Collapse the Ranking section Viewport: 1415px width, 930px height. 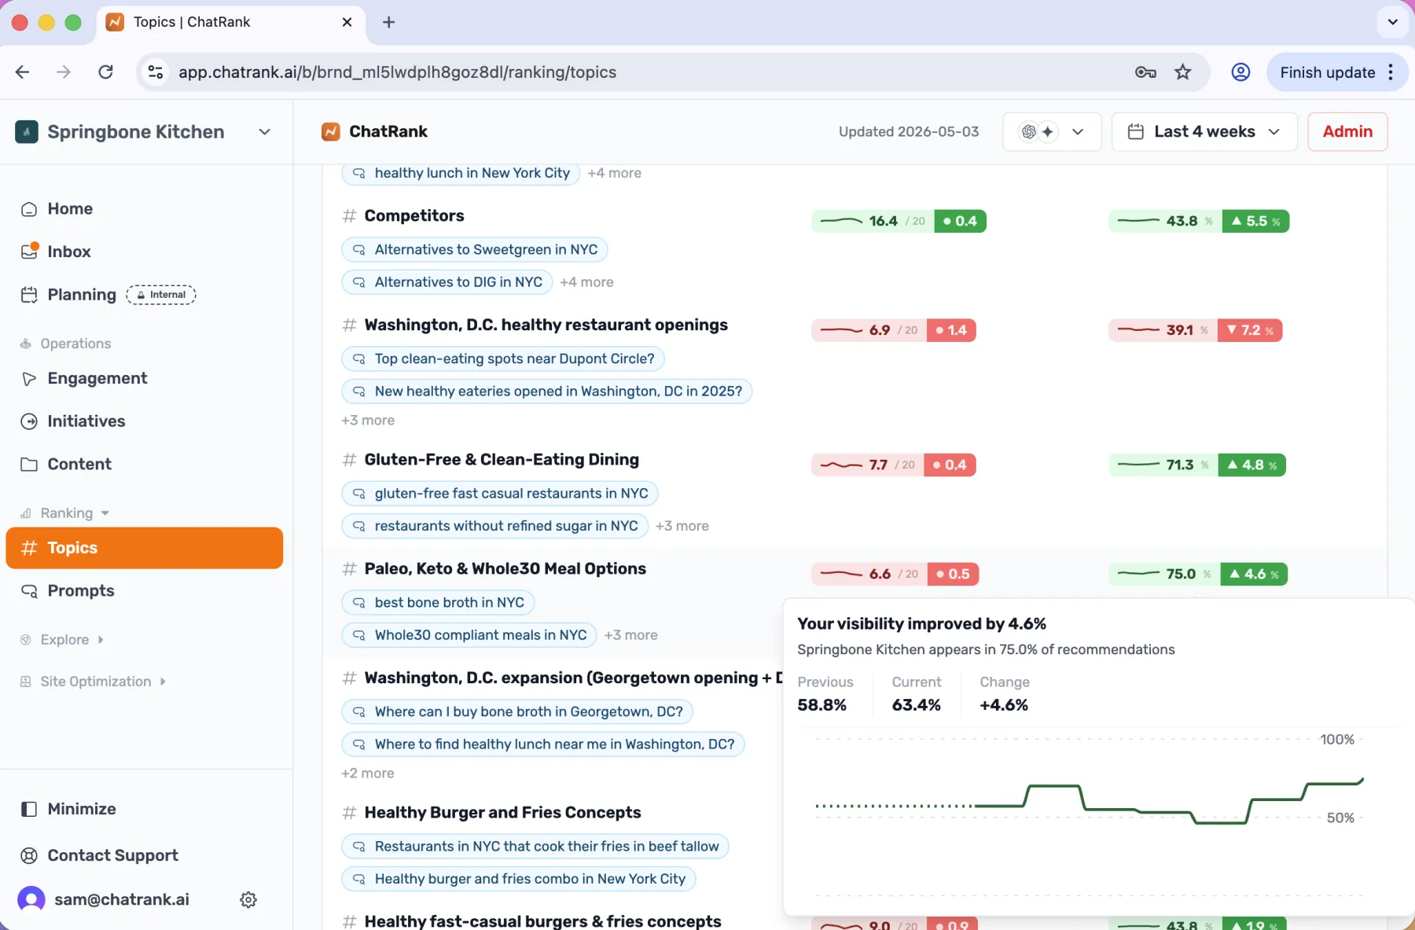(x=66, y=513)
